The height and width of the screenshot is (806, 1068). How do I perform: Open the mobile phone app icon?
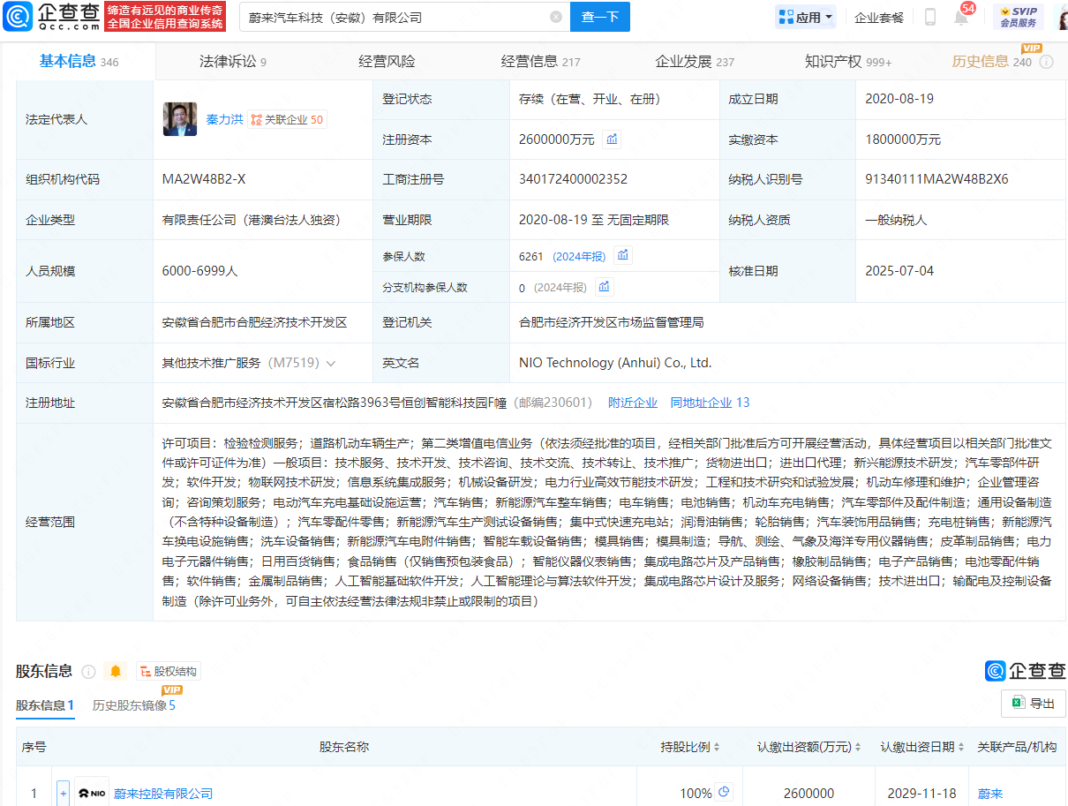coord(930,17)
